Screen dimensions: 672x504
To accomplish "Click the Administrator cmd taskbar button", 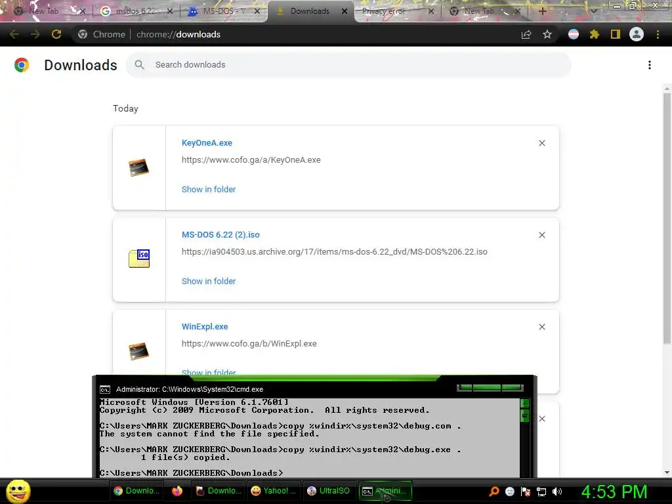I will (385, 491).
